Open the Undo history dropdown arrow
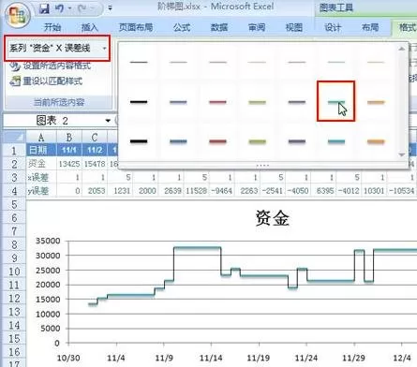The width and height of the screenshot is (417, 367). (x=69, y=8)
